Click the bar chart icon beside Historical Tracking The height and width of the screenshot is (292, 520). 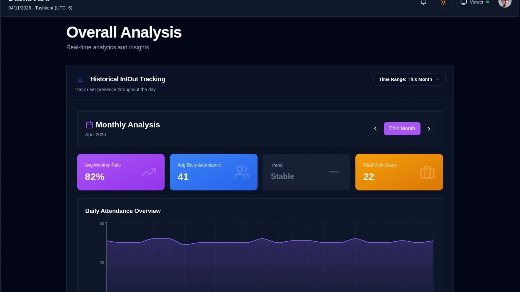pos(80,79)
